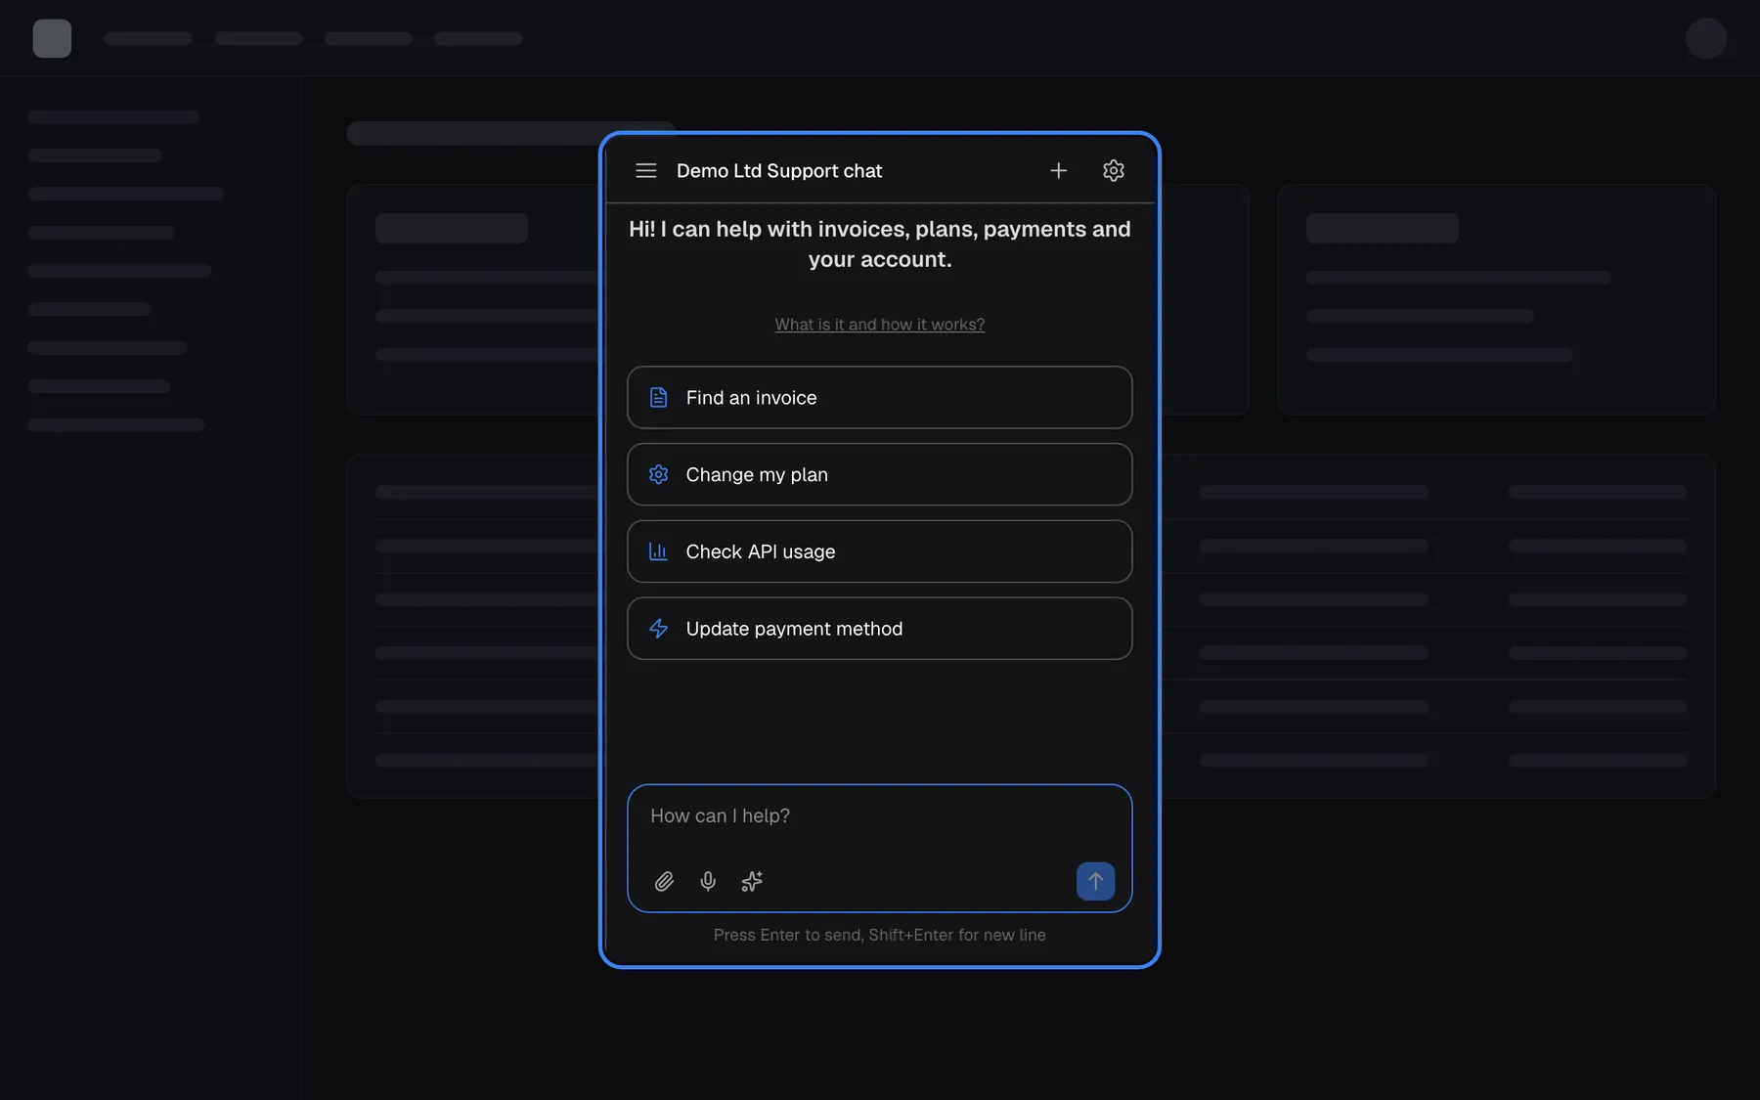Open 'What is it and how it works?' link
The image size is (1760, 1100).
coord(879,324)
